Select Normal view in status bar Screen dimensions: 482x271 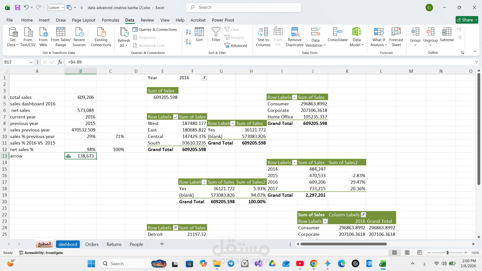(395, 253)
